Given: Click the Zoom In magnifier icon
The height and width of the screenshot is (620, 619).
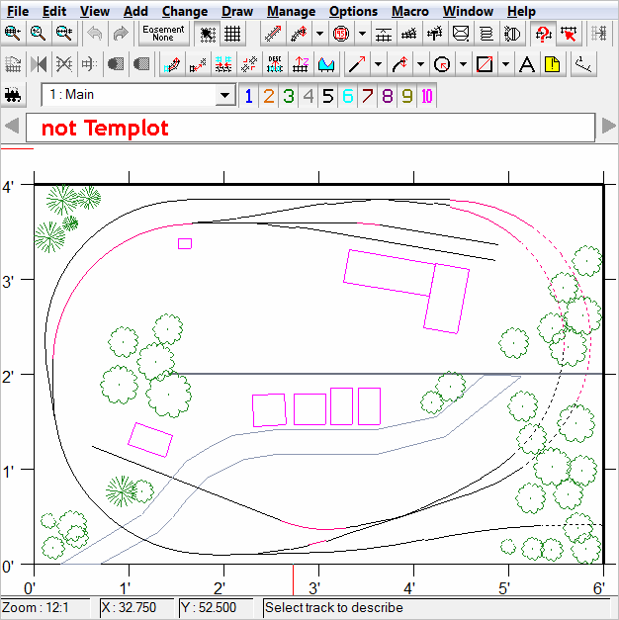Looking at the screenshot, I should coord(13,34).
